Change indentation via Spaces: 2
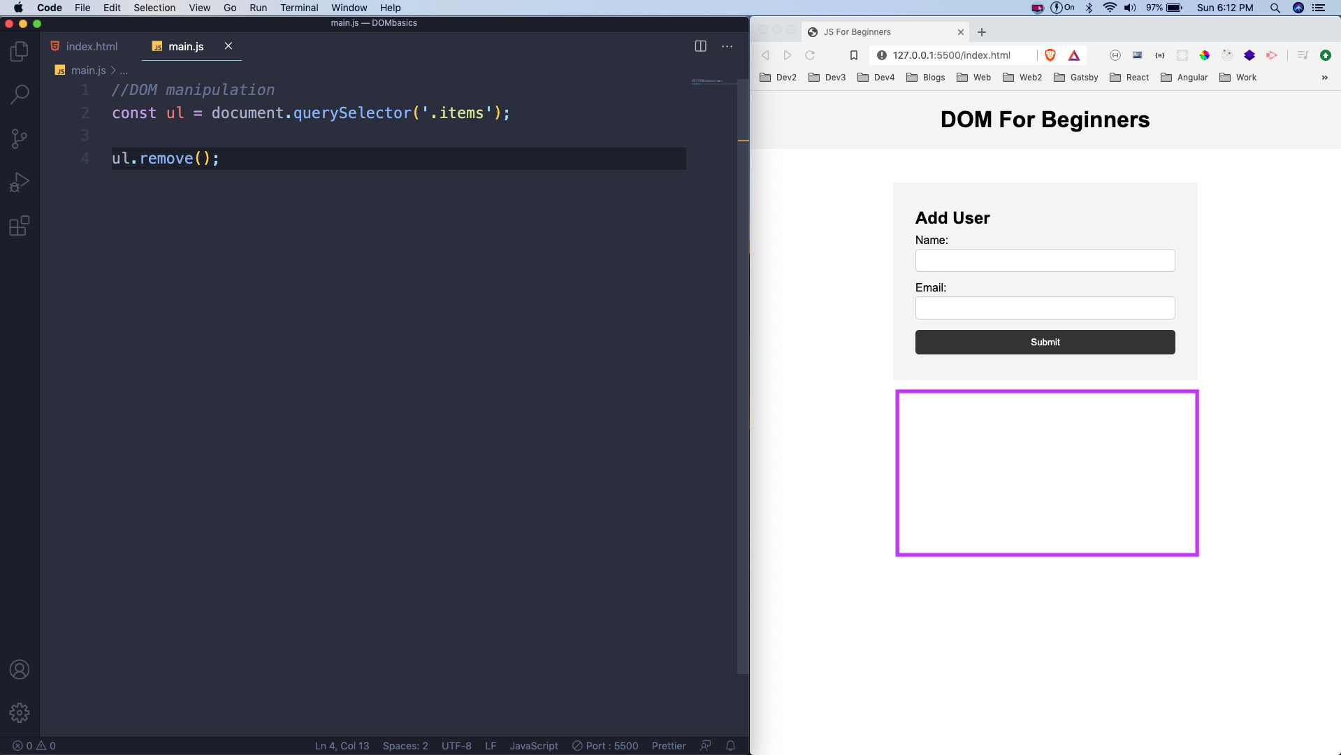Screen dimensions: 1341x755 point(405,746)
